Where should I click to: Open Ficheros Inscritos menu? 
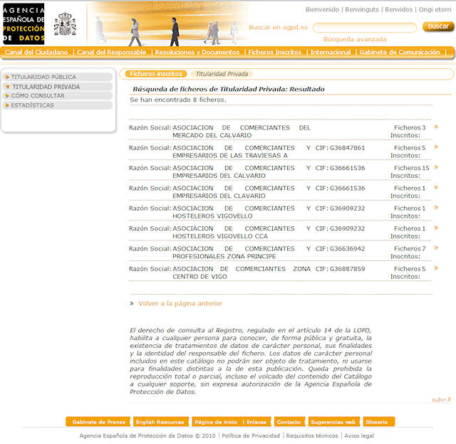point(275,52)
